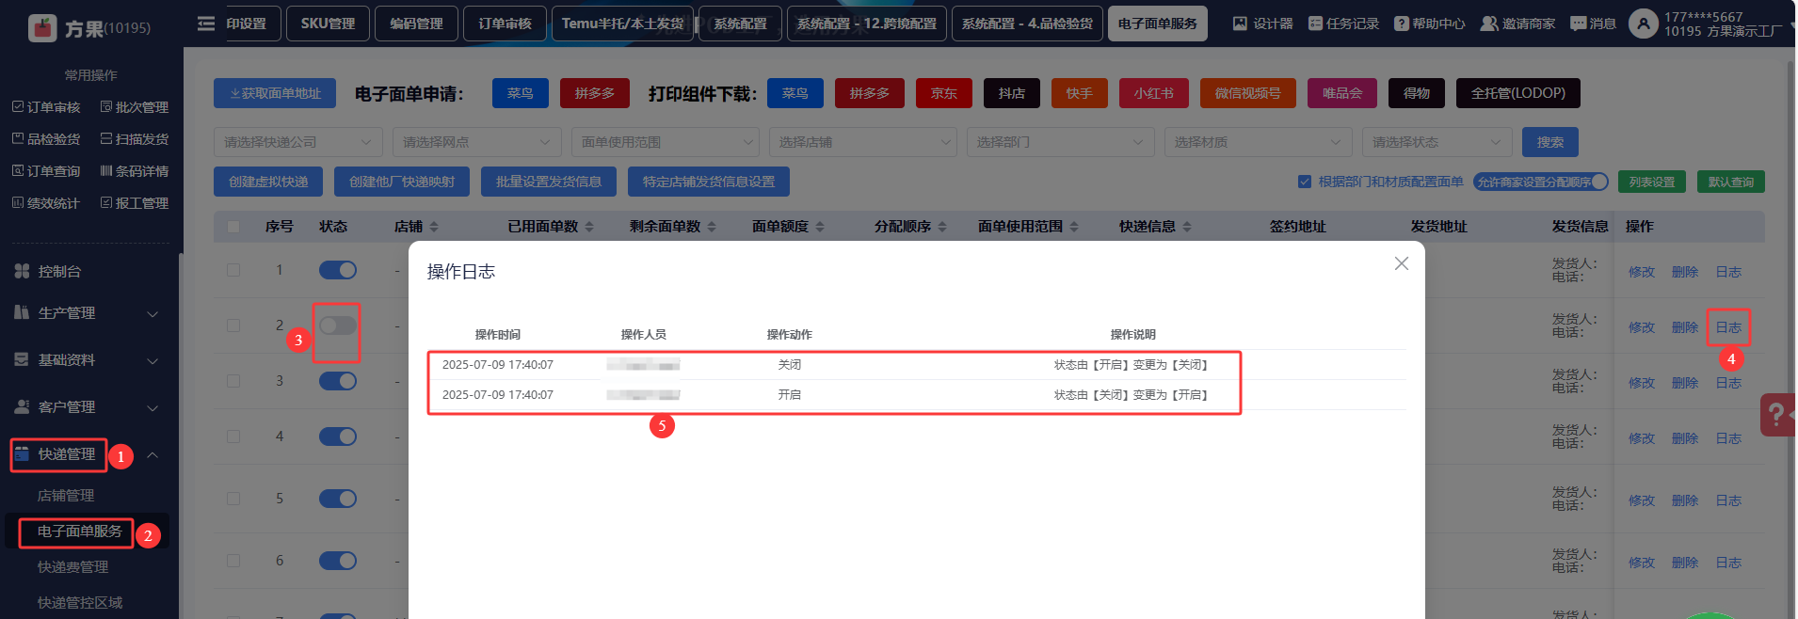Screen dimensions: 1798x619
Task: Open 扫描发货 shortcut in the sidebar
Action: click(x=135, y=139)
